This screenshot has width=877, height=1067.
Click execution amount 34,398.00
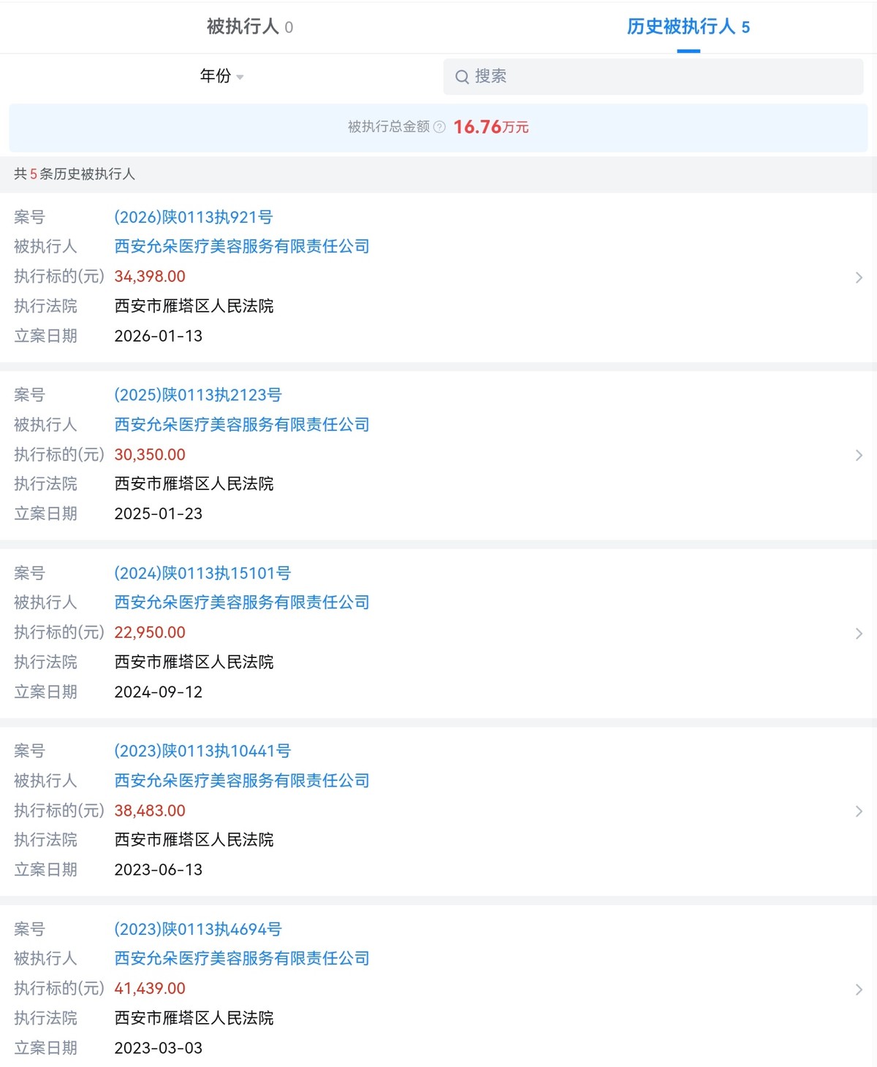pos(150,276)
